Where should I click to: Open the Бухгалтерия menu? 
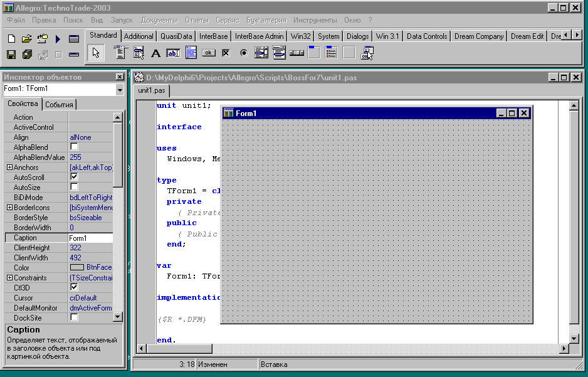coord(266,20)
